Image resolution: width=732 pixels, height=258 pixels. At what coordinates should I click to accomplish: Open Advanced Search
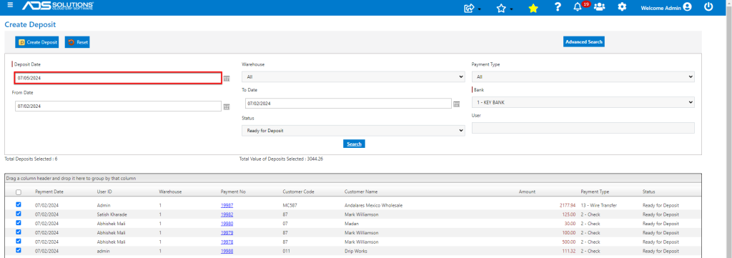pyautogui.click(x=583, y=42)
